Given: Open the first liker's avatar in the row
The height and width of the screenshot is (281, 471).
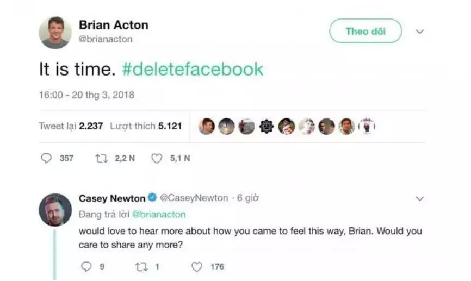Looking at the screenshot, I should pos(206,126).
